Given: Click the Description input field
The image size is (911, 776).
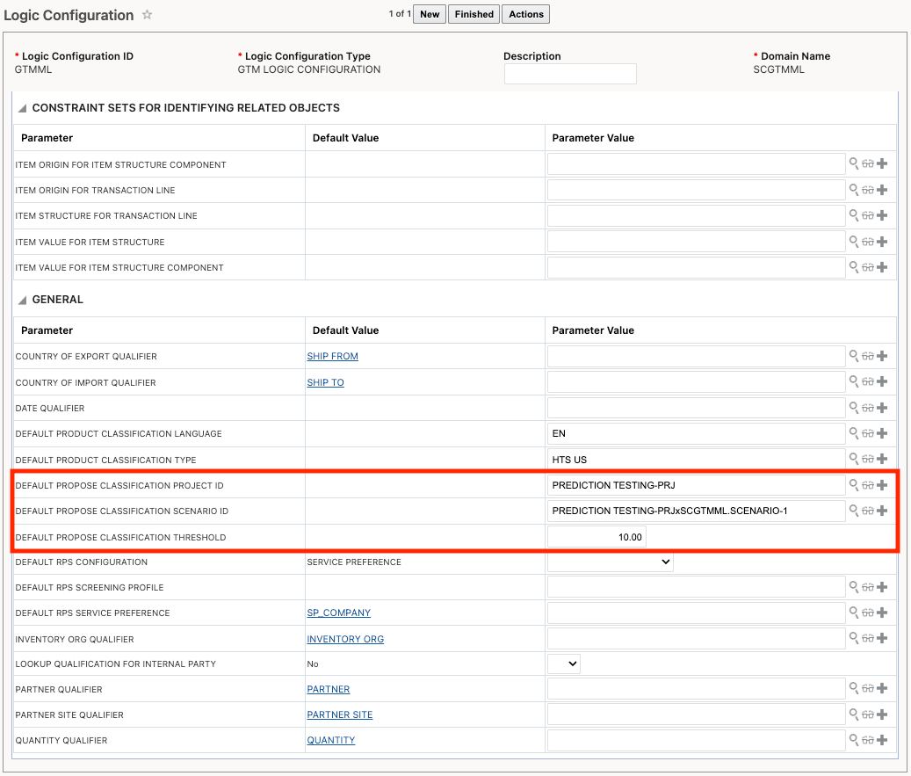Looking at the screenshot, I should click(x=570, y=74).
